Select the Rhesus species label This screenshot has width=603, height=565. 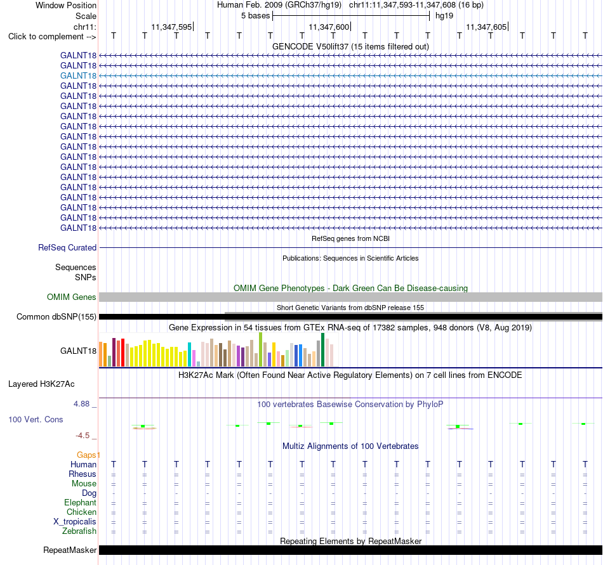tap(83, 474)
